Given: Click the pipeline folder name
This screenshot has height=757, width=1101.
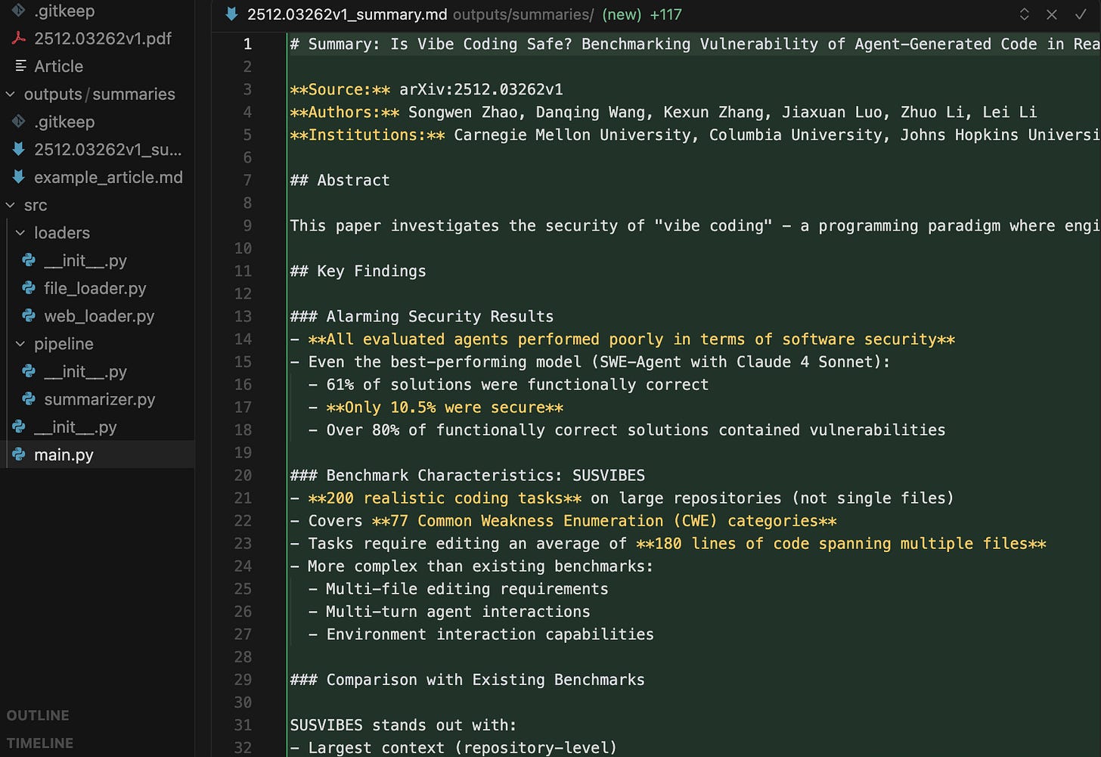Looking at the screenshot, I should 64,344.
